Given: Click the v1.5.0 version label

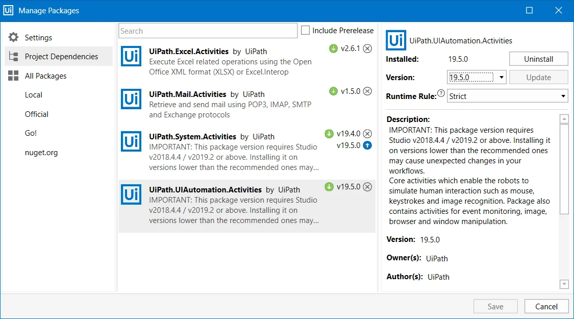Looking at the screenshot, I should click(351, 91).
